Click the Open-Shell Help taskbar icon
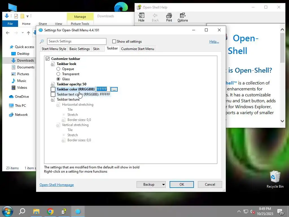 tap(64, 211)
